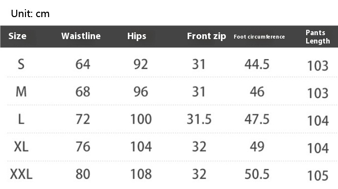
Task: Select size XXL row label
Action: (x=21, y=174)
